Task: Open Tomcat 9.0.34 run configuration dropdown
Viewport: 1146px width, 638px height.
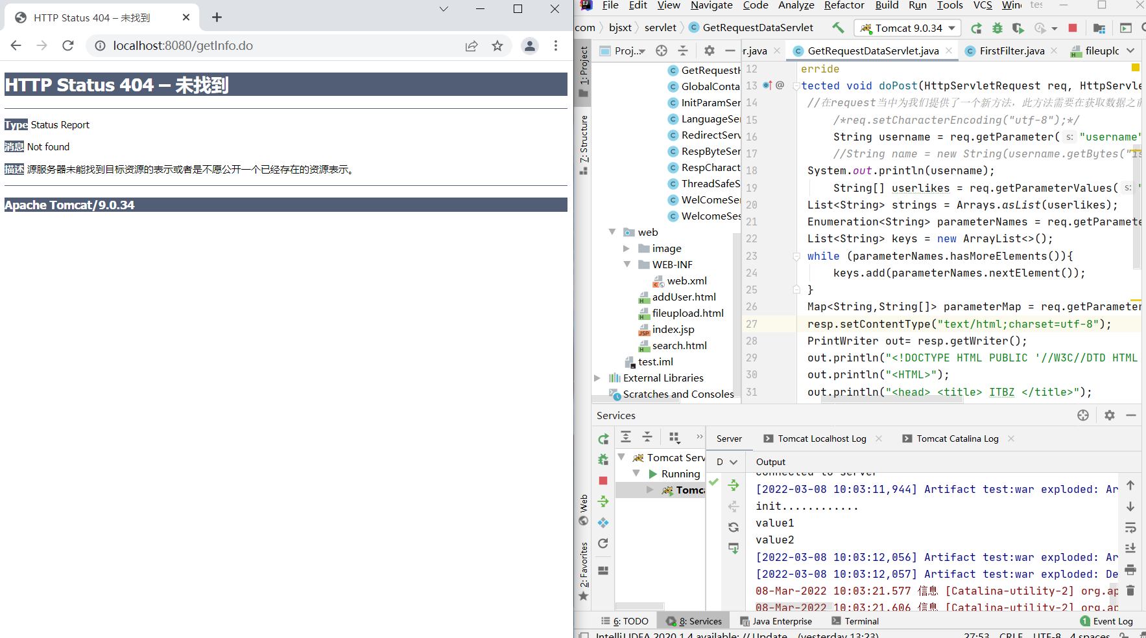Action: (909, 28)
